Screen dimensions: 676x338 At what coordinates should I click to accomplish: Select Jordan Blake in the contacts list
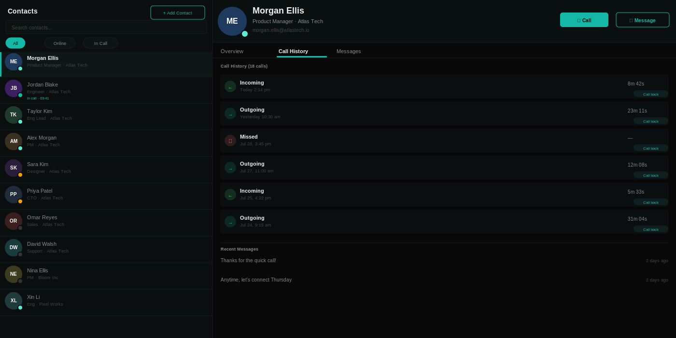106,90
